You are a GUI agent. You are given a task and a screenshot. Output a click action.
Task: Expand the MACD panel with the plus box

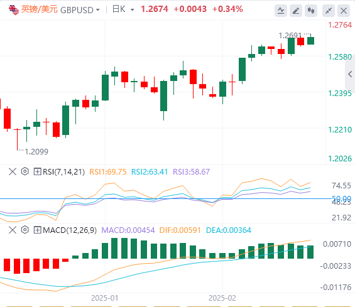click(37, 230)
